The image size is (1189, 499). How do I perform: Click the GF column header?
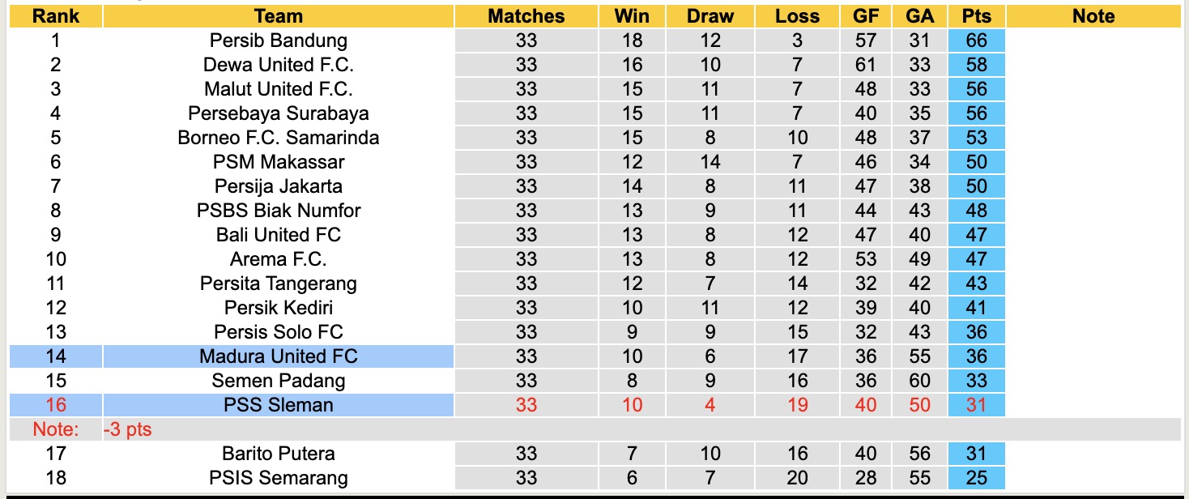tap(865, 16)
